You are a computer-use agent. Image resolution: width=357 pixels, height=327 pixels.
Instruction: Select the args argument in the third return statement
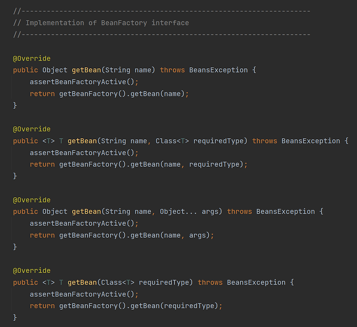coord(203,235)
